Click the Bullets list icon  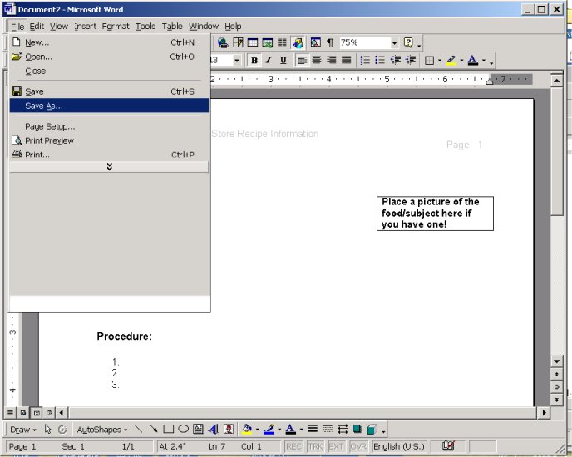click(380, 61)
